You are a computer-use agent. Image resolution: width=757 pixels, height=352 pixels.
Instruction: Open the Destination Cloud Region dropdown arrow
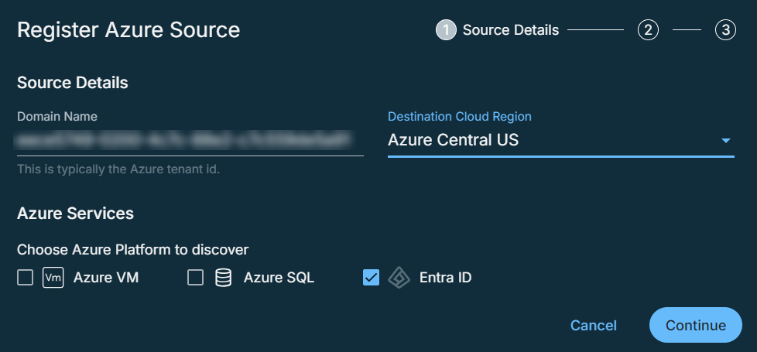click(x=725, y=141)
